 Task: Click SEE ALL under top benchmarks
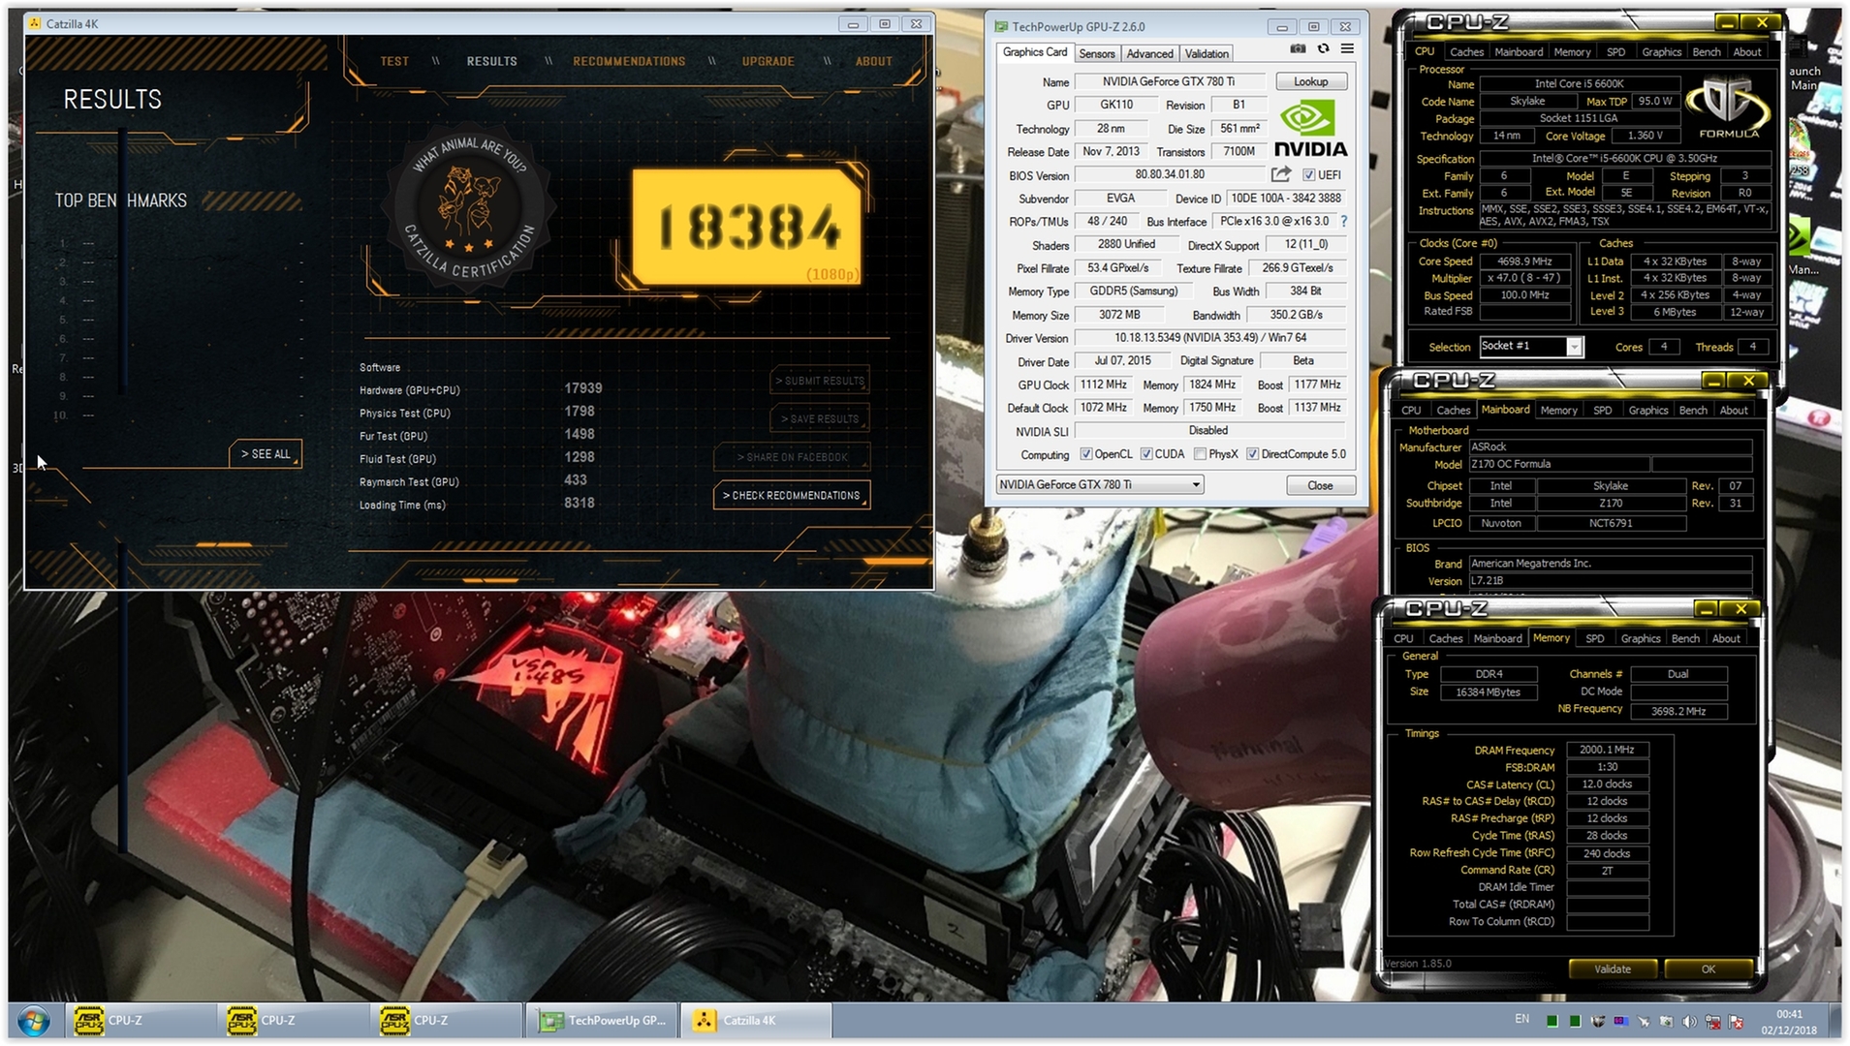click(x=266, y=454)
